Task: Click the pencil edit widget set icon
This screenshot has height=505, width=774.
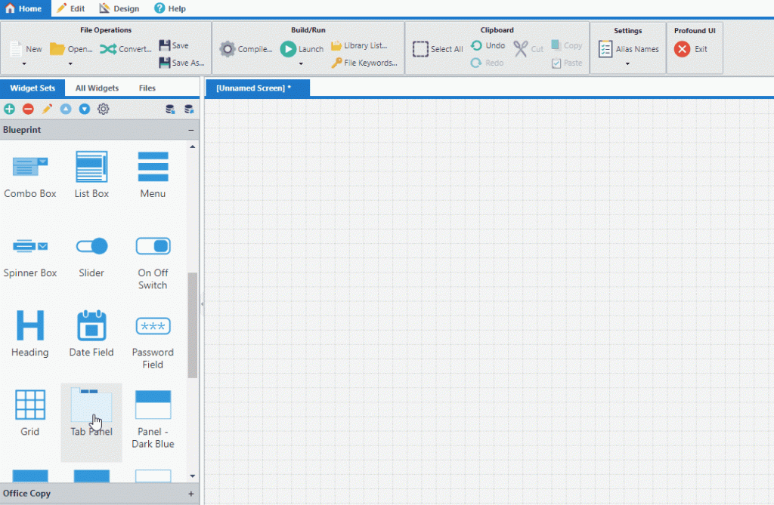Action: point(47,109)
